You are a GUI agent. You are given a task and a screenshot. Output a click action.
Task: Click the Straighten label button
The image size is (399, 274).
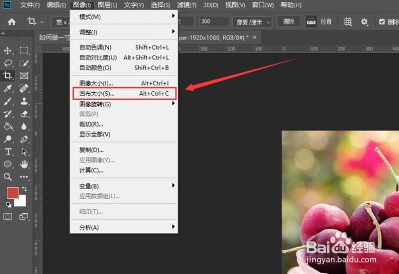(x=326, y=22)
